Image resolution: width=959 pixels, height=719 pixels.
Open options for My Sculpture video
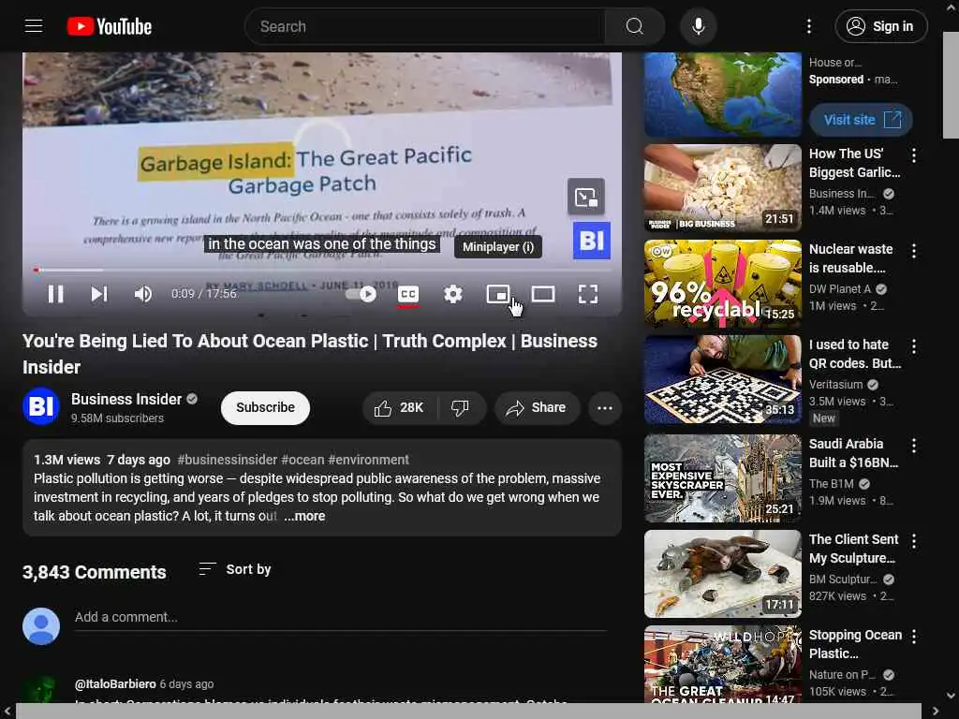914,541
